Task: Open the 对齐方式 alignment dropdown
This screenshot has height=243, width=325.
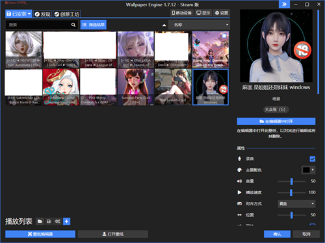Action: pos(296,204)
